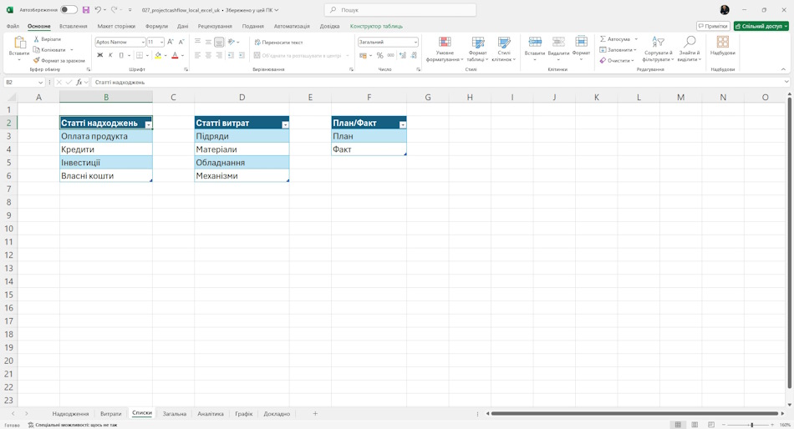This screenshot has height=429, width=794.
Task: Decrease decimal places
Action: pyautogui.click(x=414, y=55)
